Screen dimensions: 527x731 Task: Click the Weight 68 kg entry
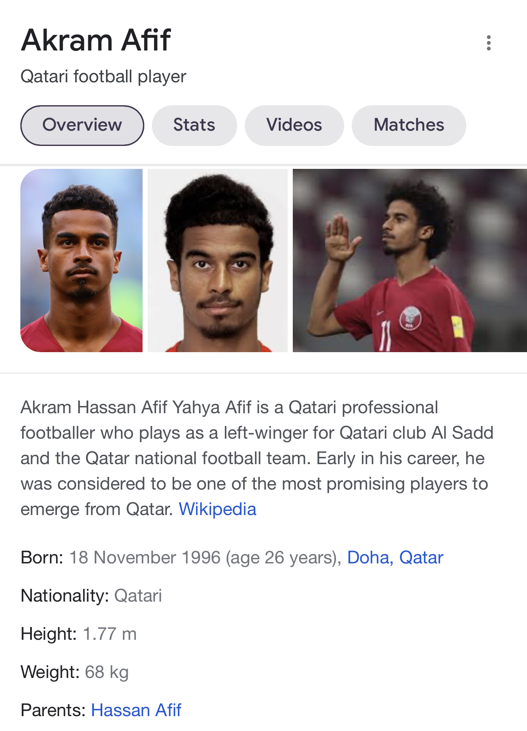[x=75, y=672]
